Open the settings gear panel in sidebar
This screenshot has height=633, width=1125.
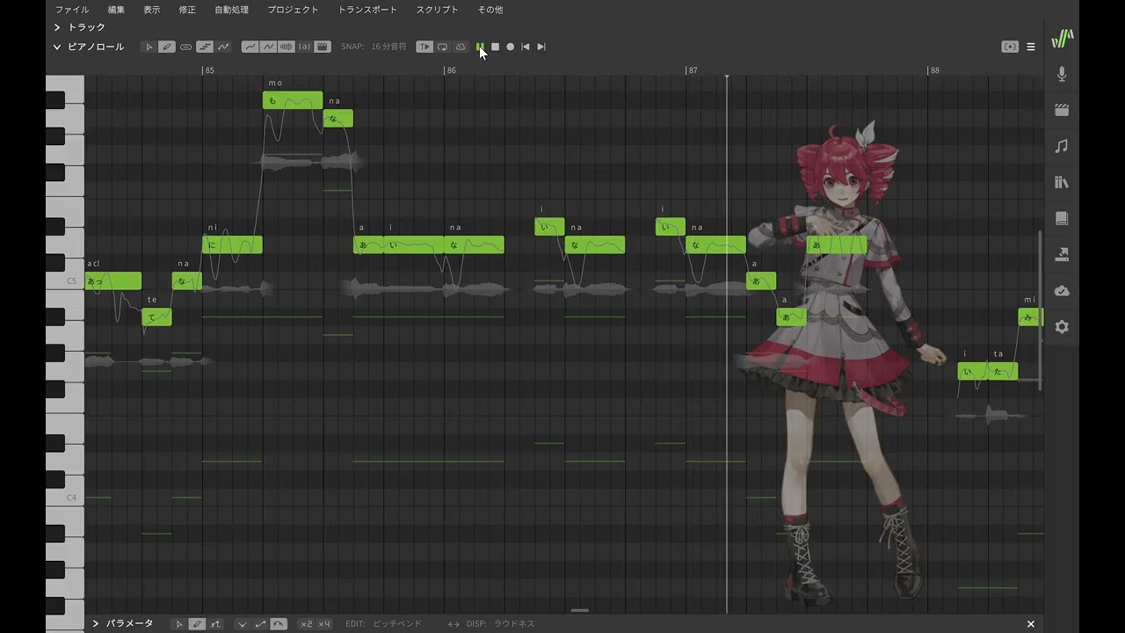point(1062,327)
